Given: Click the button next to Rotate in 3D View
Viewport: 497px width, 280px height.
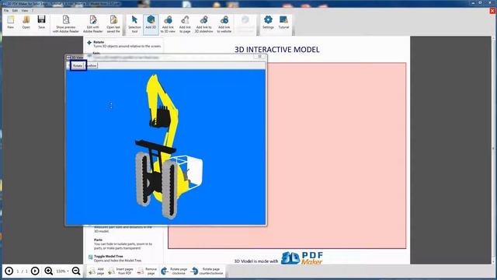Looking at the screenshot, I should click(92, 65).
